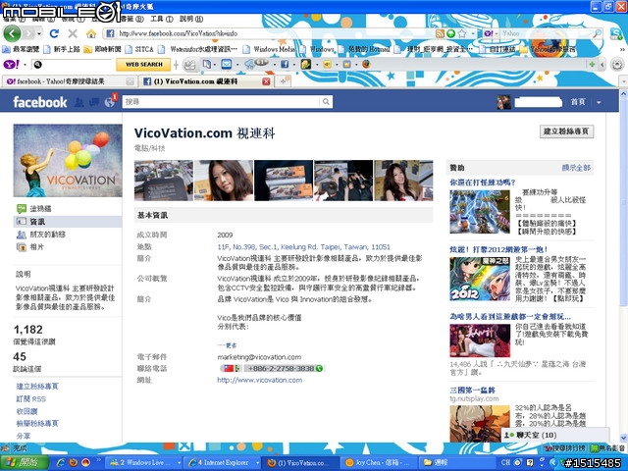The width and height of the screenshot is (628, 471).
Task: Bookmark this page with the star icon
Action: (462, 33)
